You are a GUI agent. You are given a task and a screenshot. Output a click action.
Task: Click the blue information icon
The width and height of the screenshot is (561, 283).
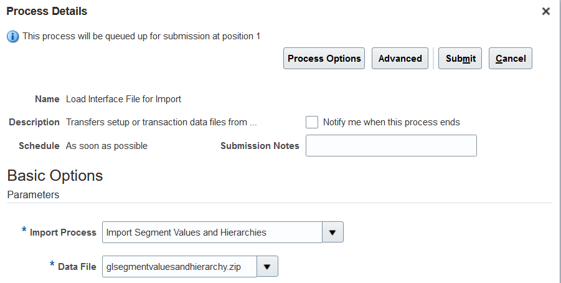(x=13, y=37)
